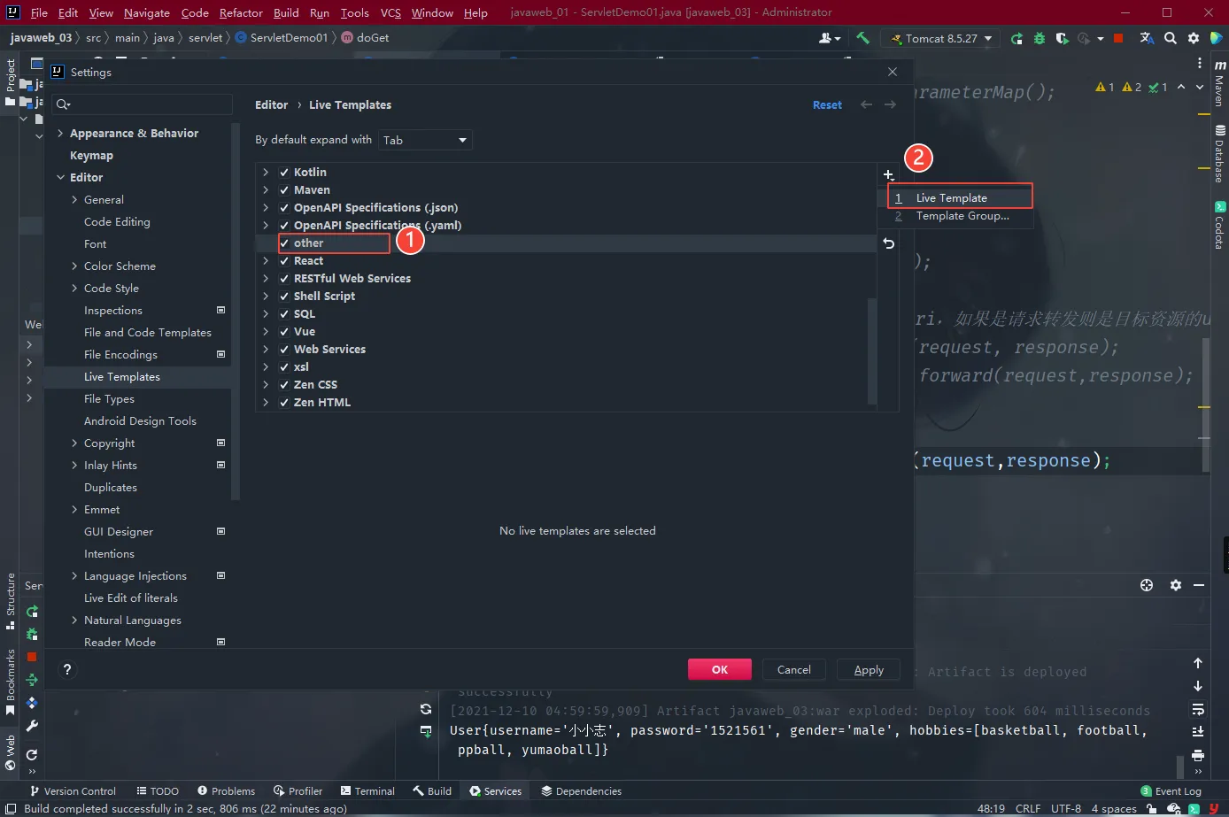
Task: Toggle the SQL templates checkbox
Action: (x=284, y=314)
